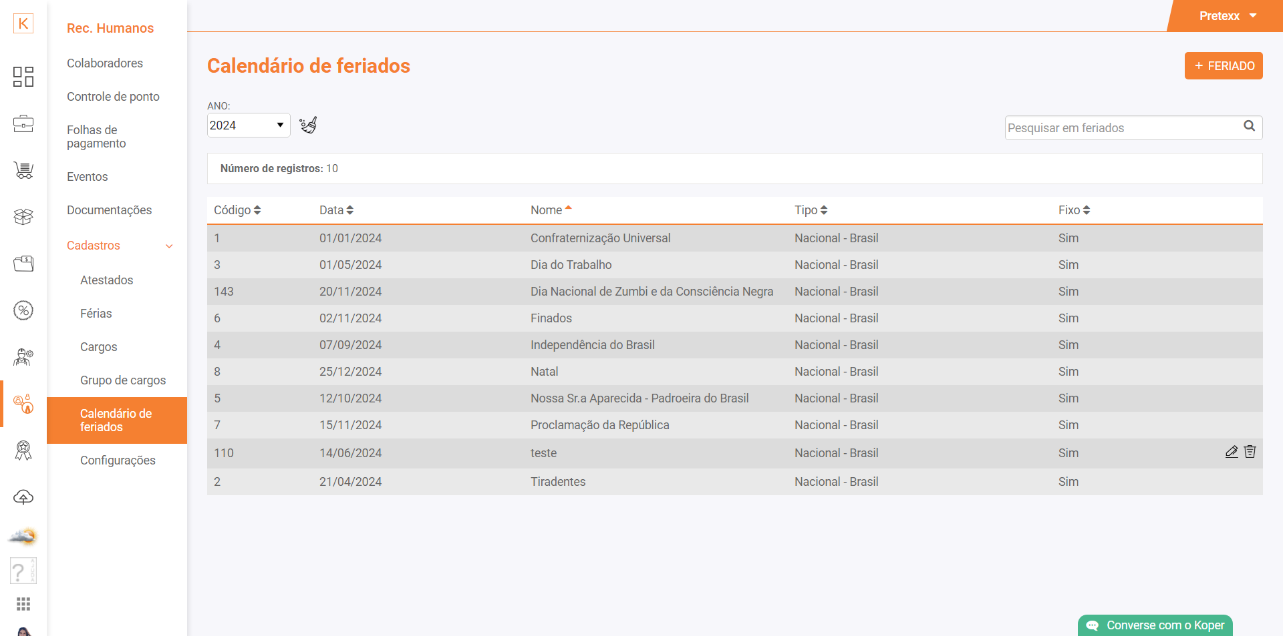Click the + FERIADO button
1283x636 pixels.
point(1224,66)
